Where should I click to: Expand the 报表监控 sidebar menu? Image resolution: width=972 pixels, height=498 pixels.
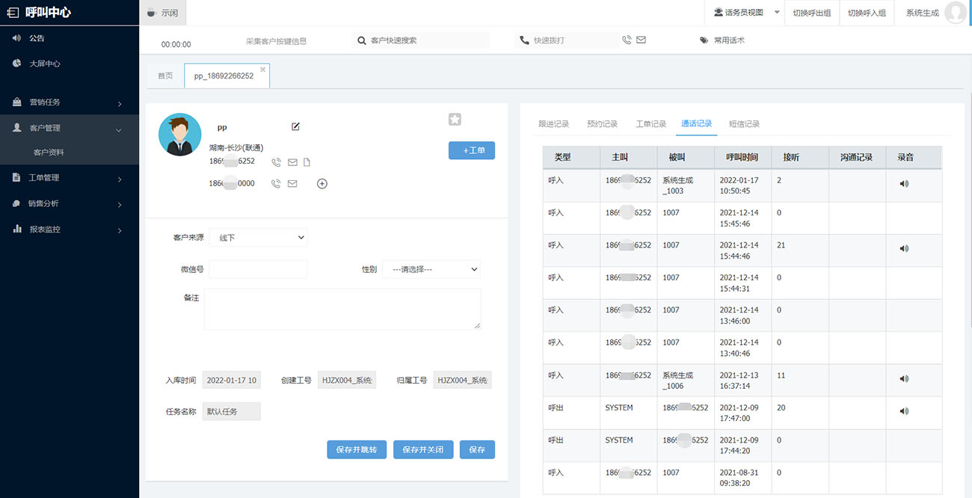[x=70, y=230]
